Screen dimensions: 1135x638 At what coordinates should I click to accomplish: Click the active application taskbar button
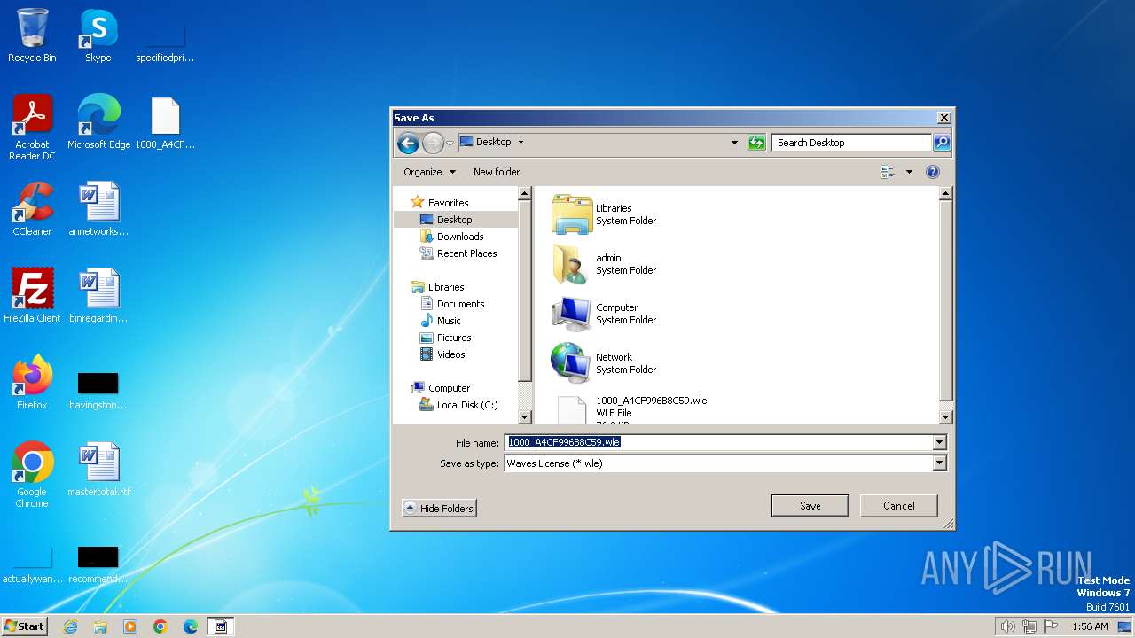[221, 626]
